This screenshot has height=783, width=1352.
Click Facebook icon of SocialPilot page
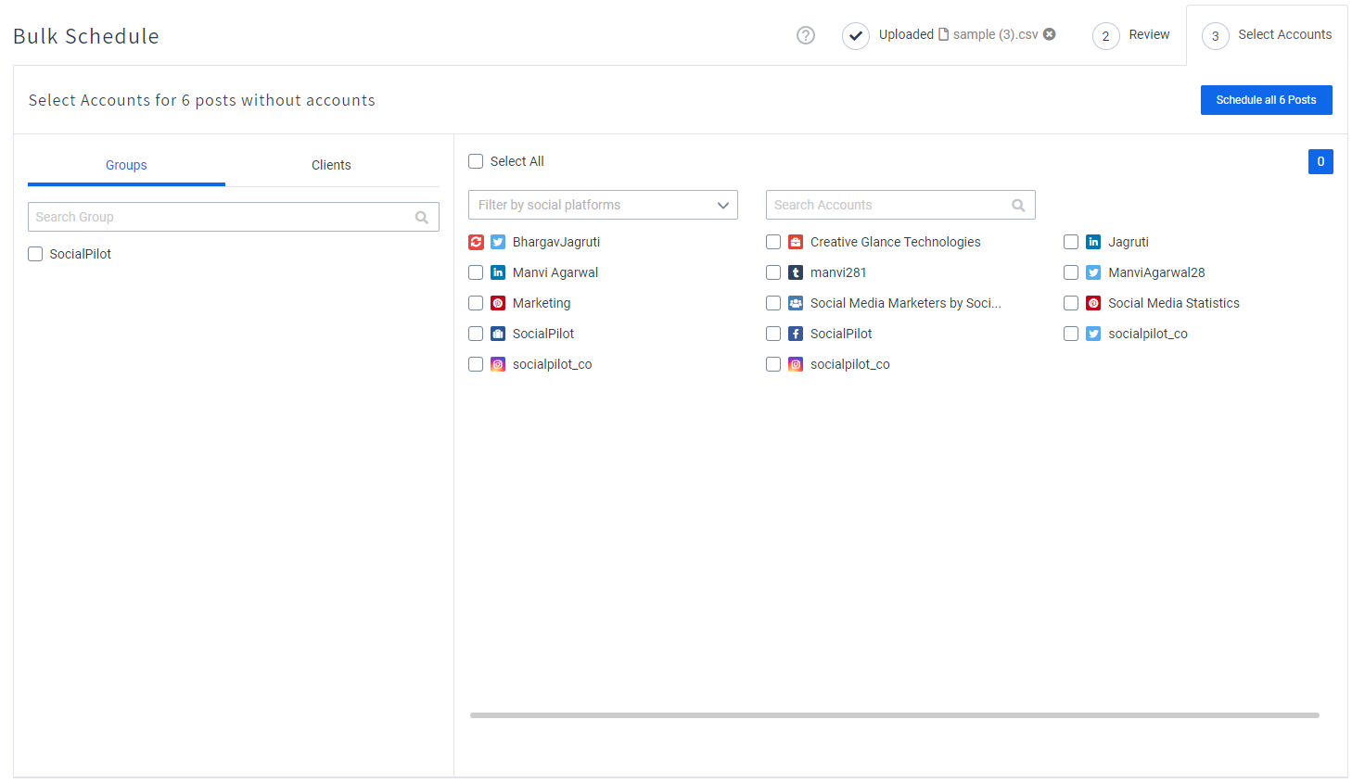(x=796, y=334)
